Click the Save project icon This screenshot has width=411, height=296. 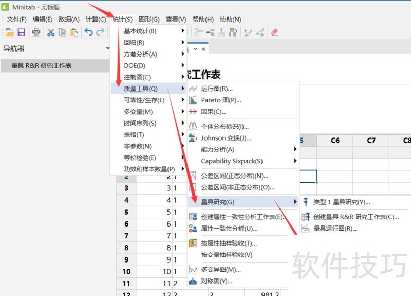pyautogui.click(x=21, y=32)
